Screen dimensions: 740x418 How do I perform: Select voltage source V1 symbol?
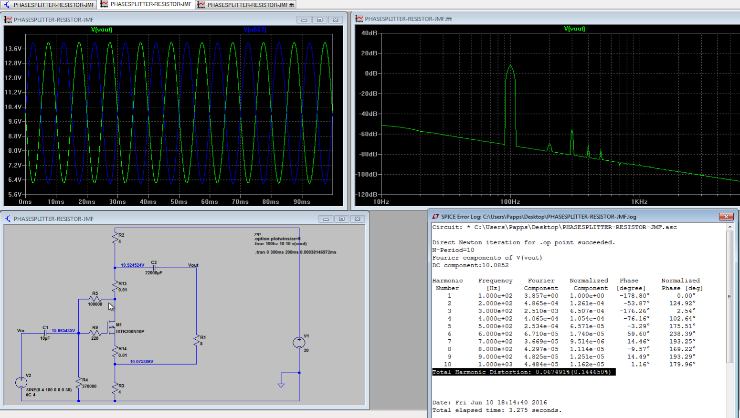click(299, 343)
